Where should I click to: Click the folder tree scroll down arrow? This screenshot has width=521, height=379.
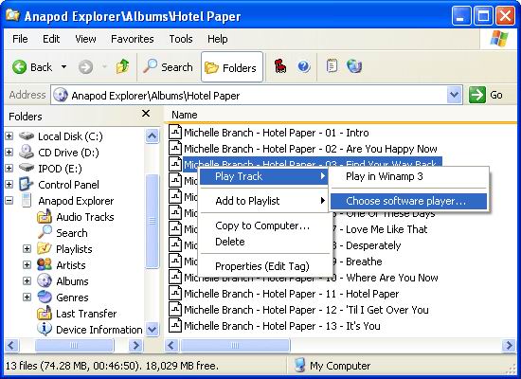coord(153,330)
